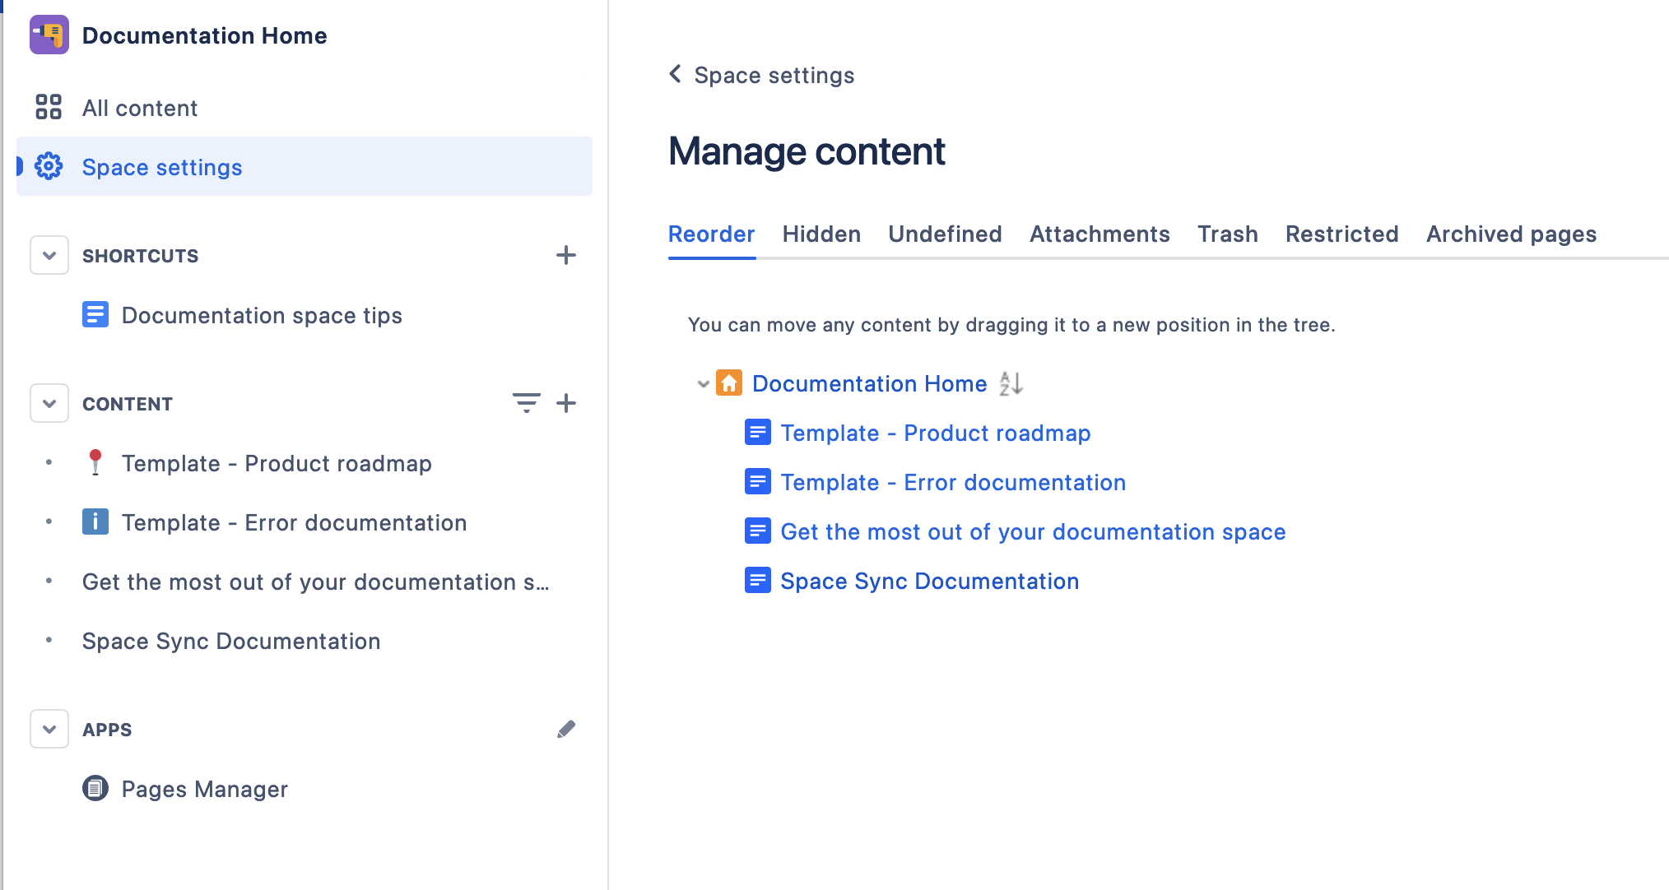Add a new shortcut with the plus button

(x=566, y=255)
